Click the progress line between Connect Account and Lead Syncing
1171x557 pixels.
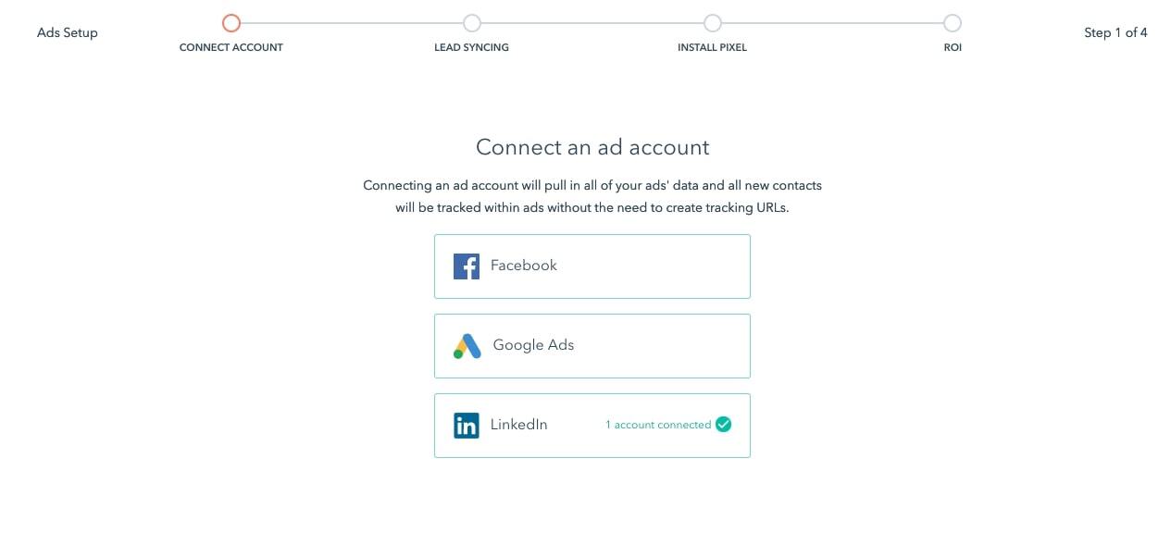coord(351,23)
